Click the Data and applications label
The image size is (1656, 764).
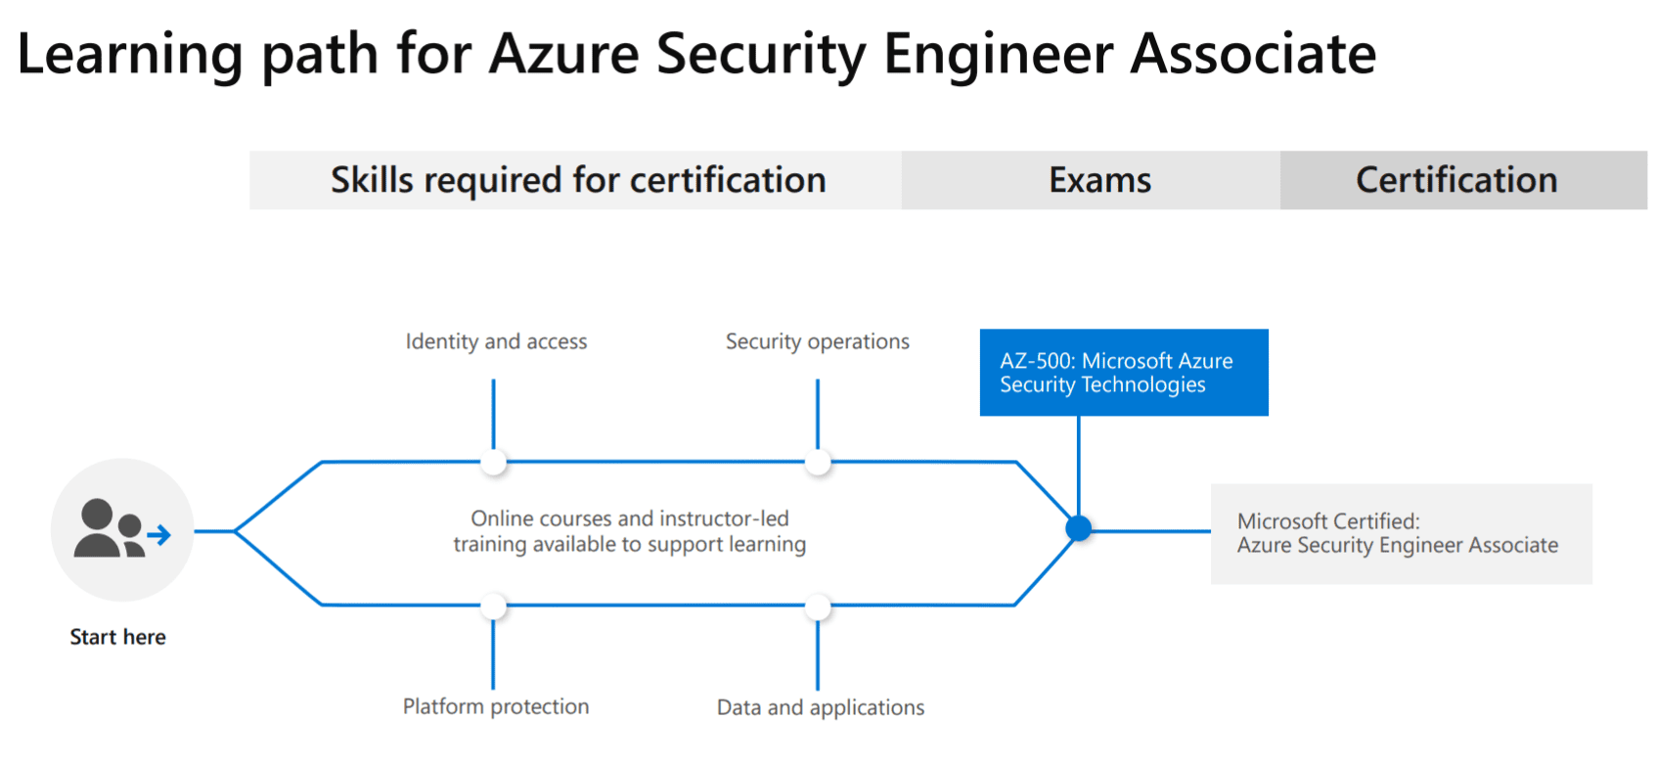[821, 707]
